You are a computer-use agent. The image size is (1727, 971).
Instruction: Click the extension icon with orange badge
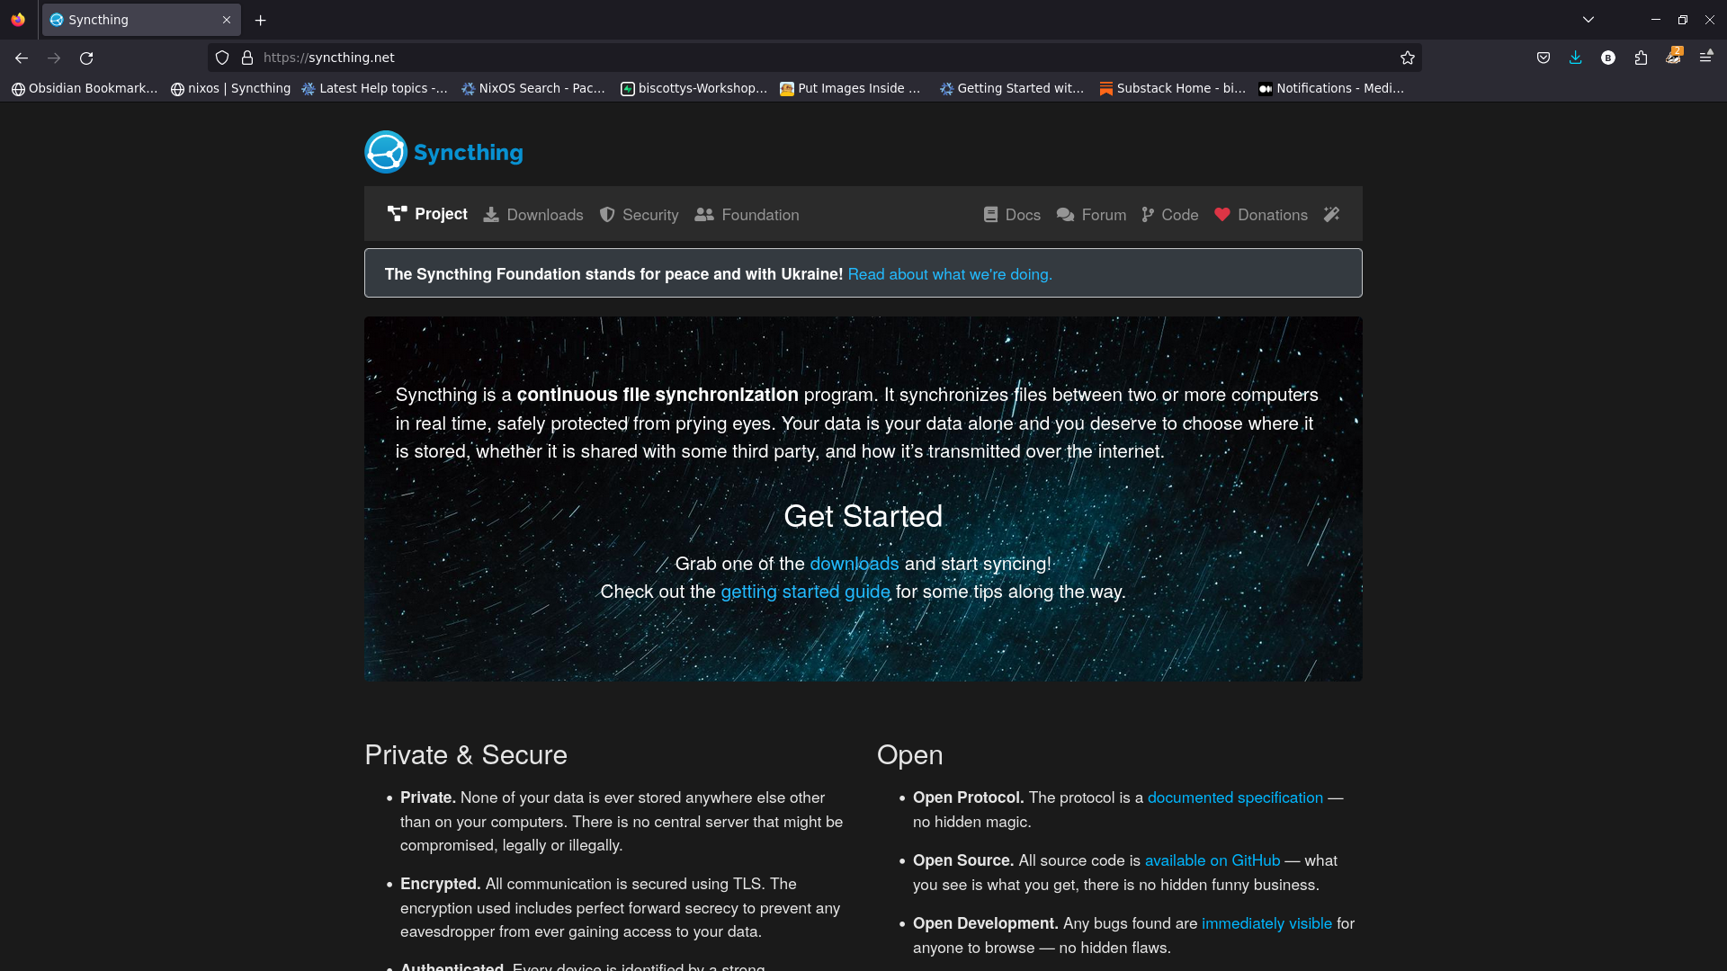[1673, 57]
